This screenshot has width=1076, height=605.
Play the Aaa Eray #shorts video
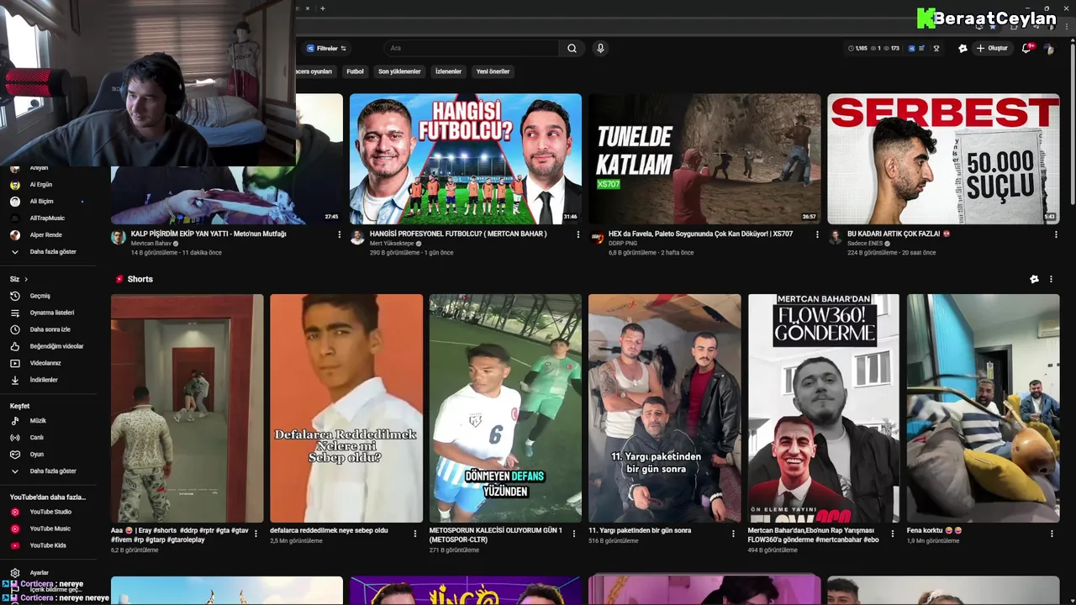187,408
